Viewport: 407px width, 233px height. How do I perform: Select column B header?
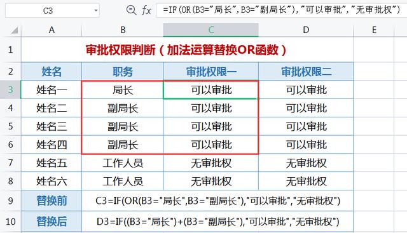click(123, 30)
